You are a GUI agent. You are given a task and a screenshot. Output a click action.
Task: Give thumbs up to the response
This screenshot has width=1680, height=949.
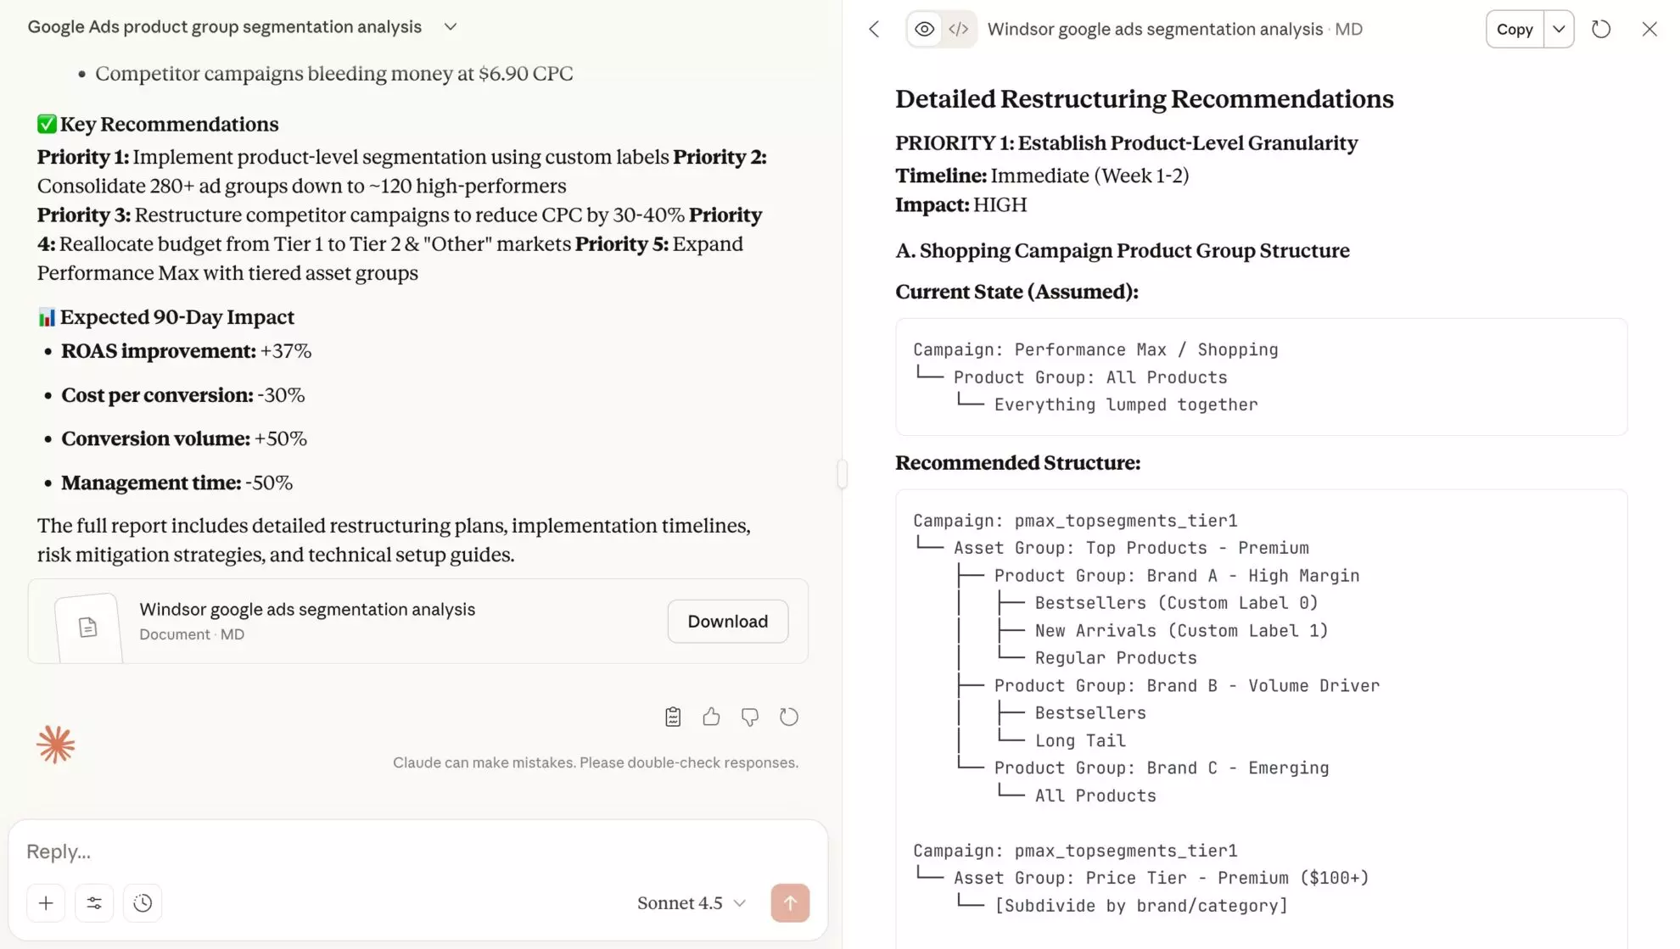click(x=711, y=717)
